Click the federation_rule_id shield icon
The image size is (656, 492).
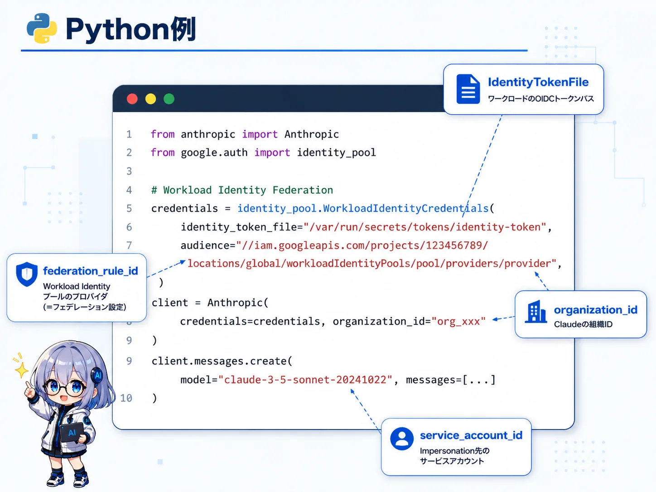tap(27, 274)
